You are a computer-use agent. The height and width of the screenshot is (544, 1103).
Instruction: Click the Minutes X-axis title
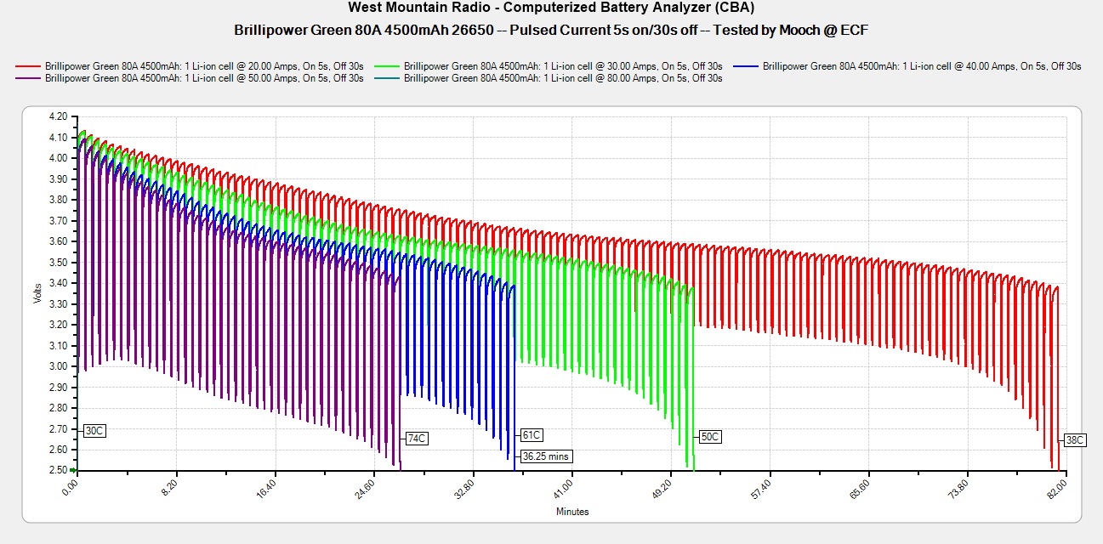click(x=571, y=512)
